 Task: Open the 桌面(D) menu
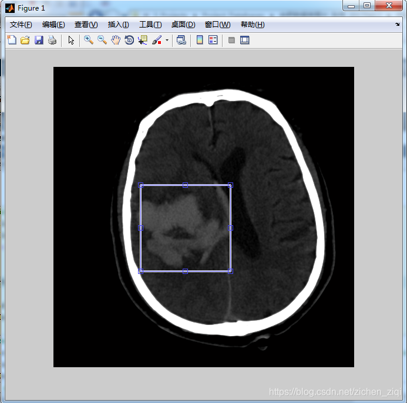[183, 25]
